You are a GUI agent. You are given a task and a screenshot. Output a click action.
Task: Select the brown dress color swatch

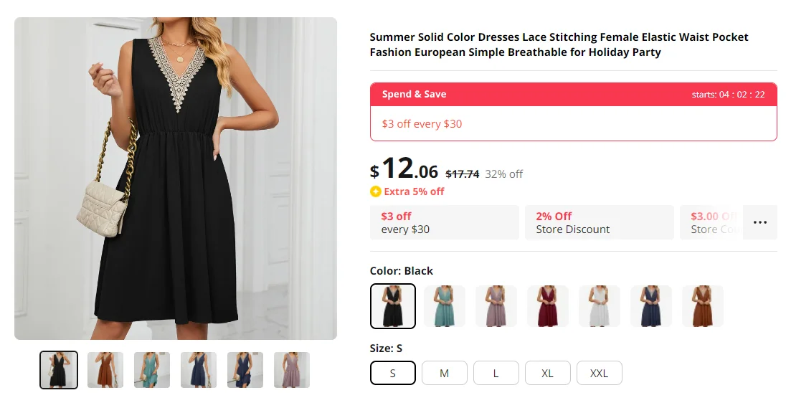(x=703, y=306)
